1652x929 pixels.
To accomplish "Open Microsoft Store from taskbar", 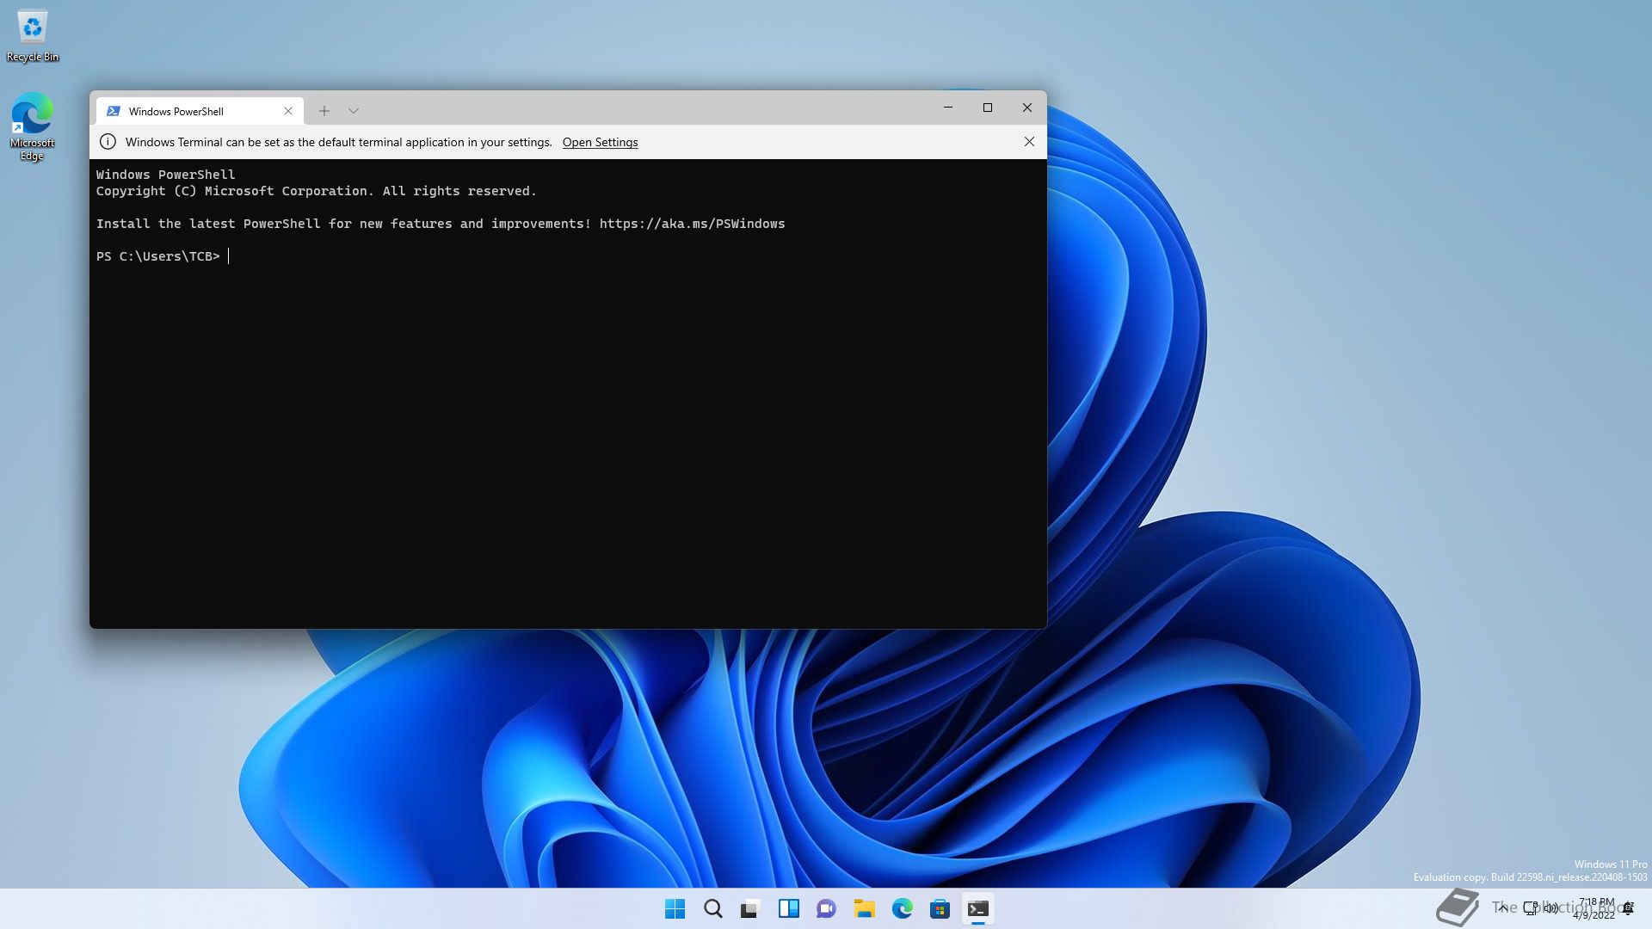I will click(x=940, y=908).
